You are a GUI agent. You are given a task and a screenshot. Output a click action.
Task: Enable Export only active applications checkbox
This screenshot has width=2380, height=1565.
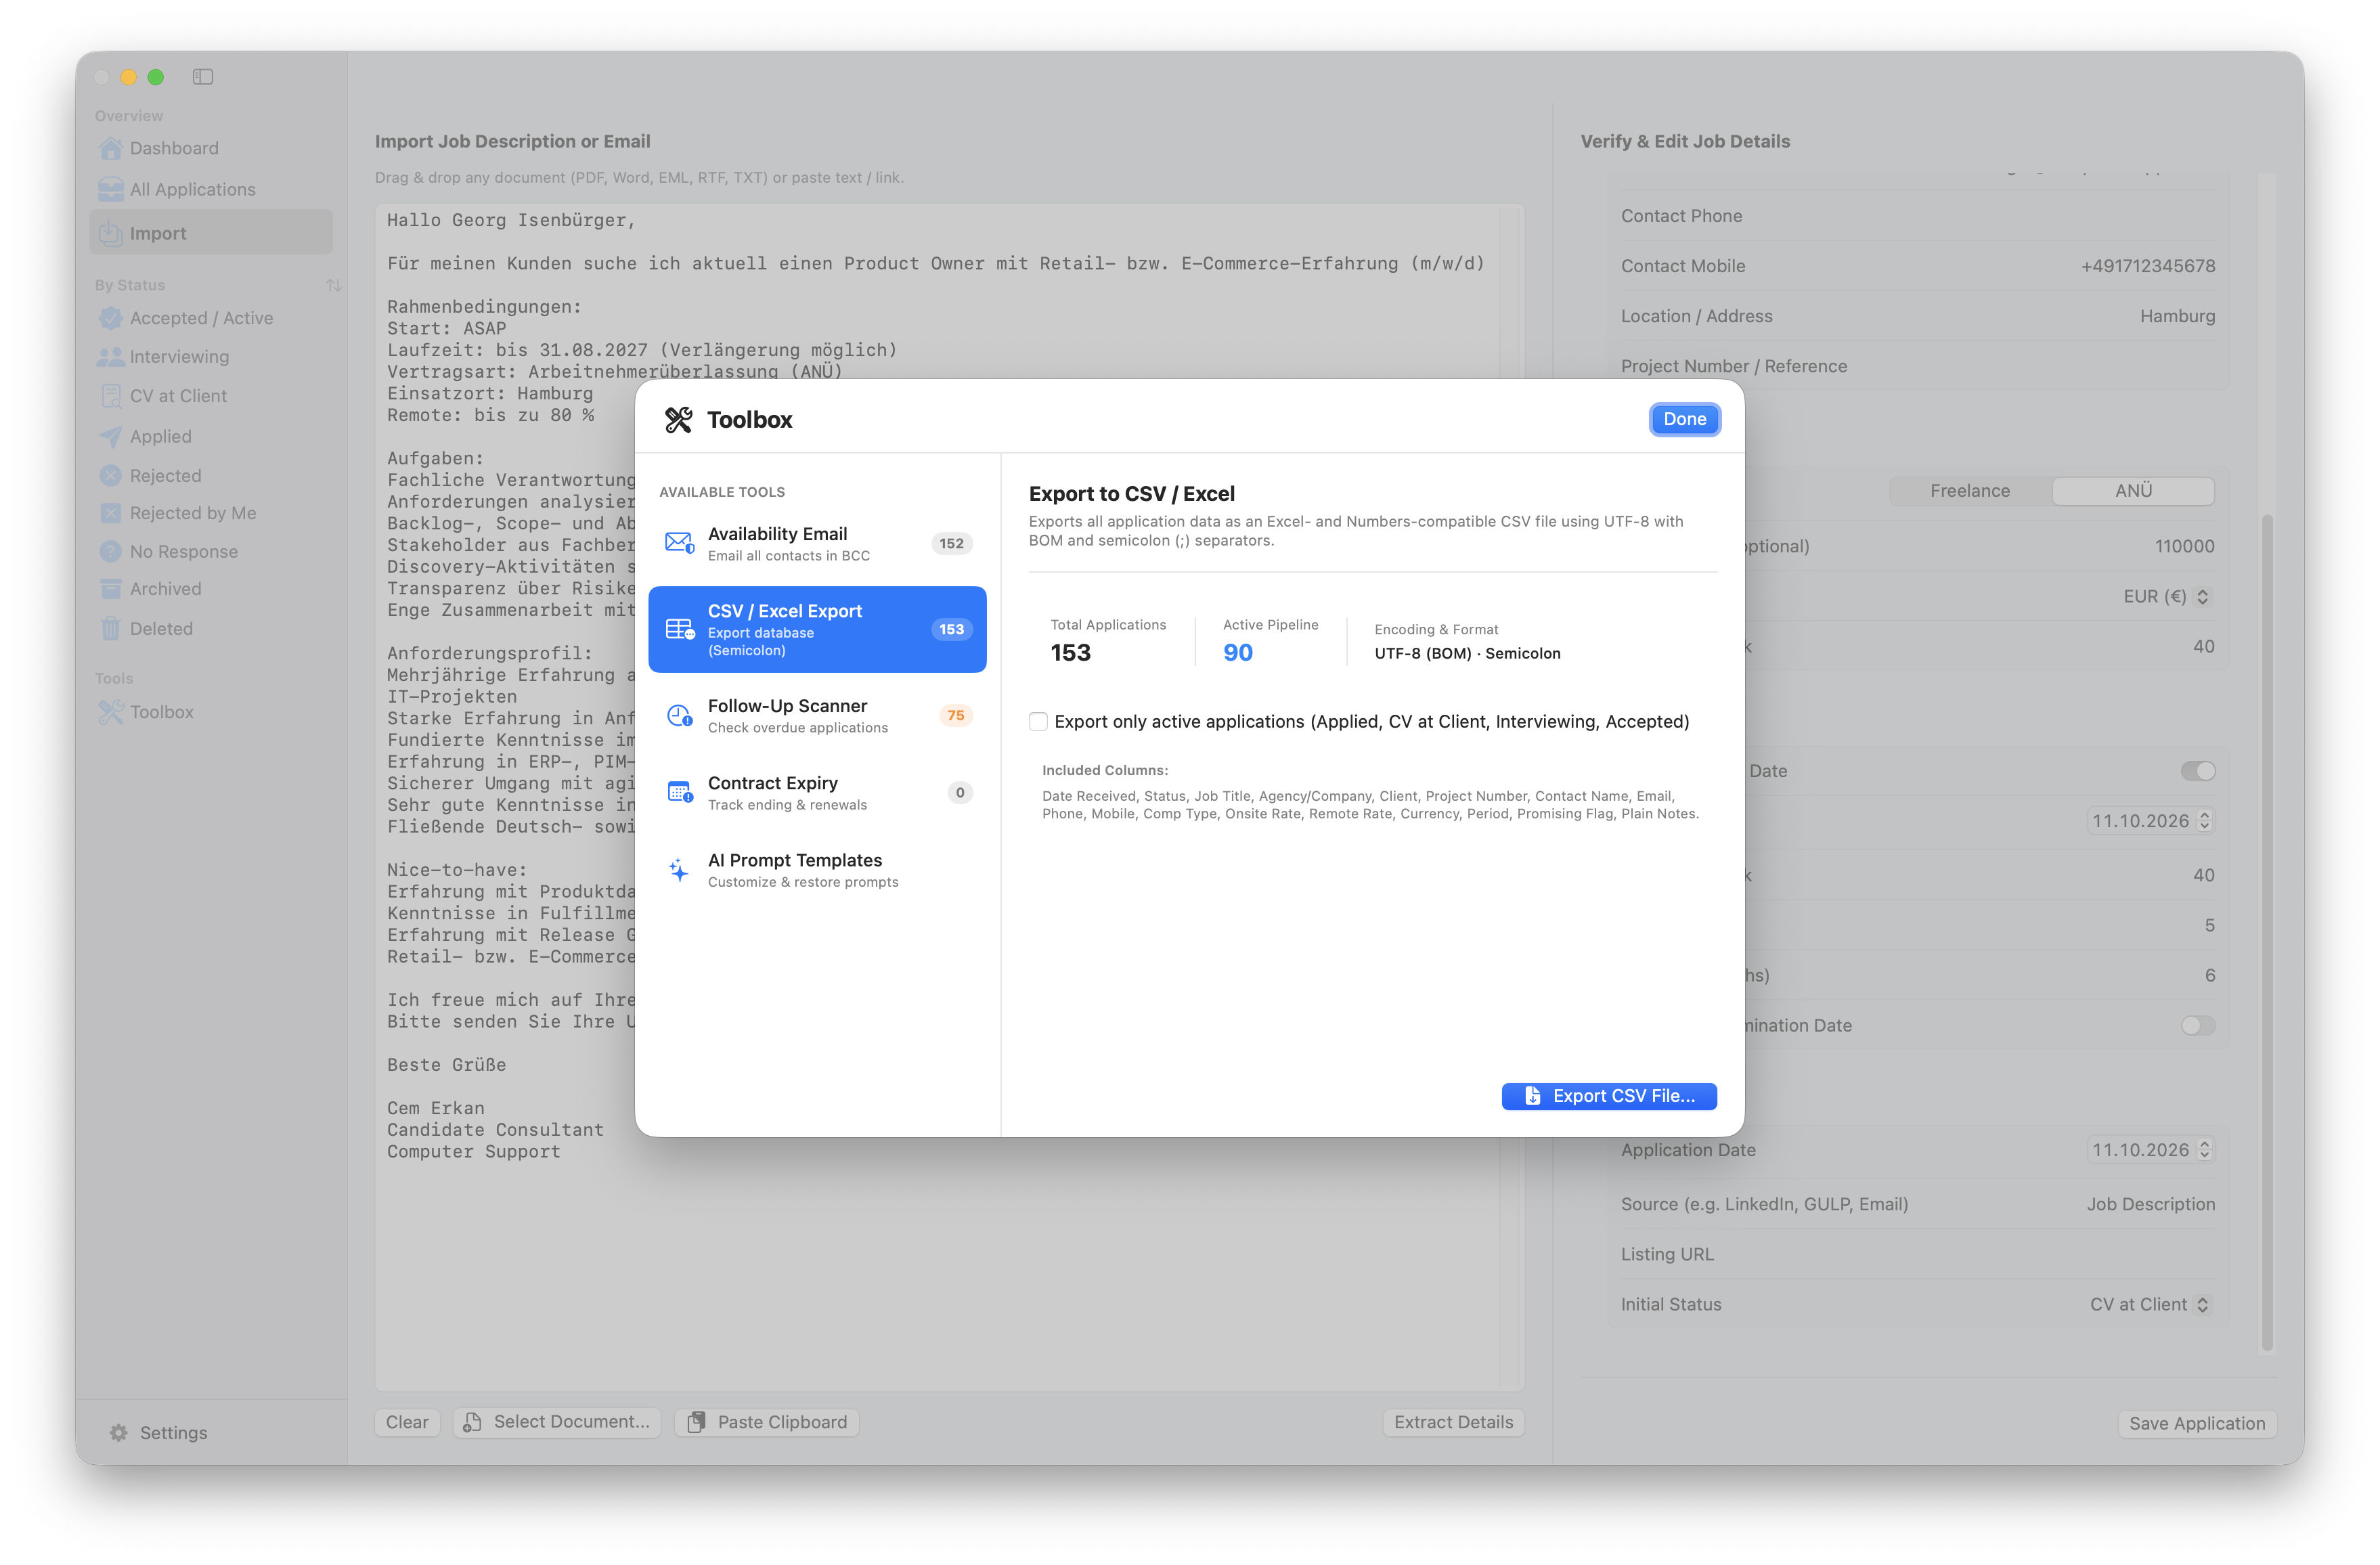tap(1039, 722)
